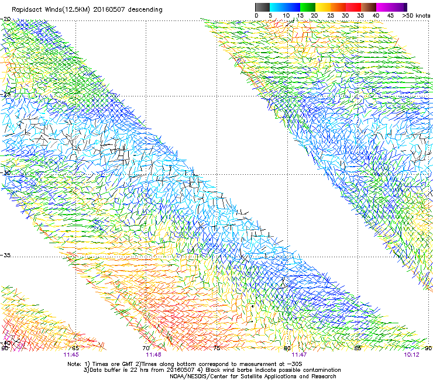Click the legend label '10'
Viewport: 433px width, 380px height.
click(x=286, y=16)
